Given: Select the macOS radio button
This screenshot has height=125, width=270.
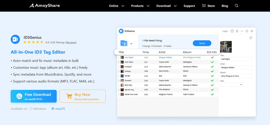Looking at the screenshot, I should [53, 108].
